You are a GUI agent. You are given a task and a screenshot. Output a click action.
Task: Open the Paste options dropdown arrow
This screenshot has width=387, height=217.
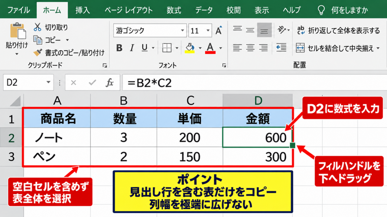(x=17, y=54)
